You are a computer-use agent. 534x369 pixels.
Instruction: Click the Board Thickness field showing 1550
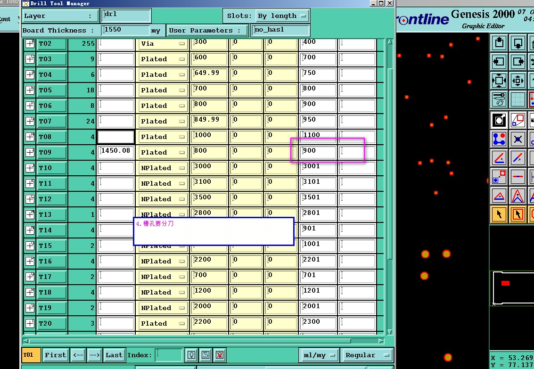125,30
